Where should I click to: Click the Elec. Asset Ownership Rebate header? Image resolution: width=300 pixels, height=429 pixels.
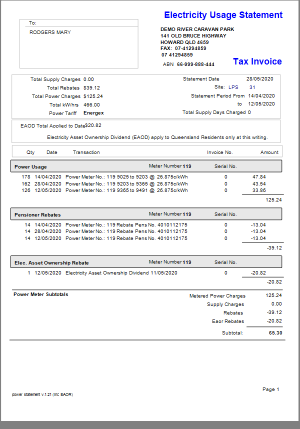click(x=52, y=262)
